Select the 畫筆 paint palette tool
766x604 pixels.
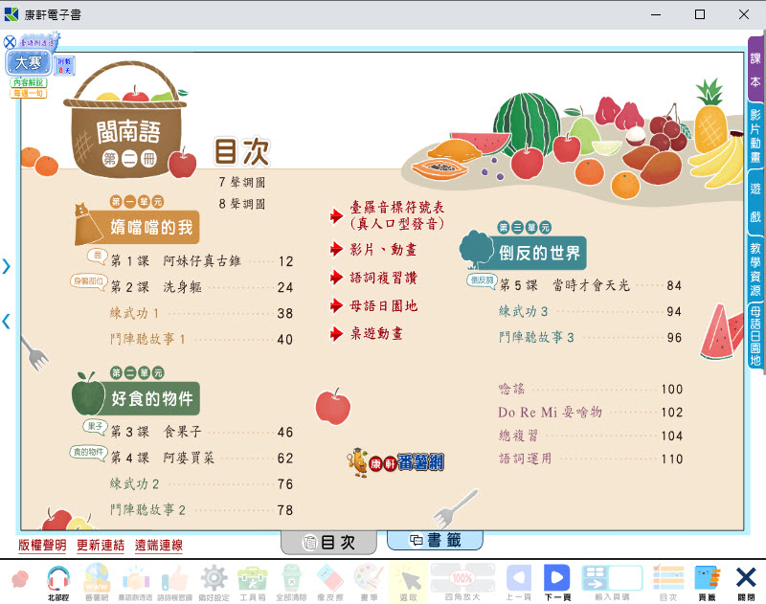click(370, 583)
